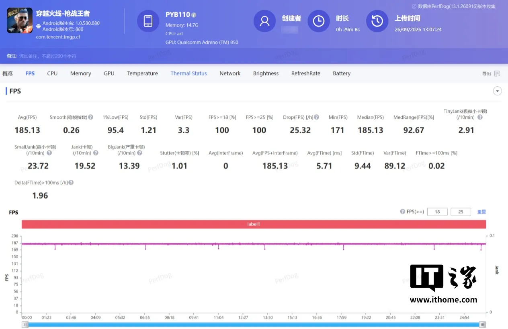Click help icon next to Smooth(稳帧指数)
This screenshot has height=329, width=508.
pos(91,117)
